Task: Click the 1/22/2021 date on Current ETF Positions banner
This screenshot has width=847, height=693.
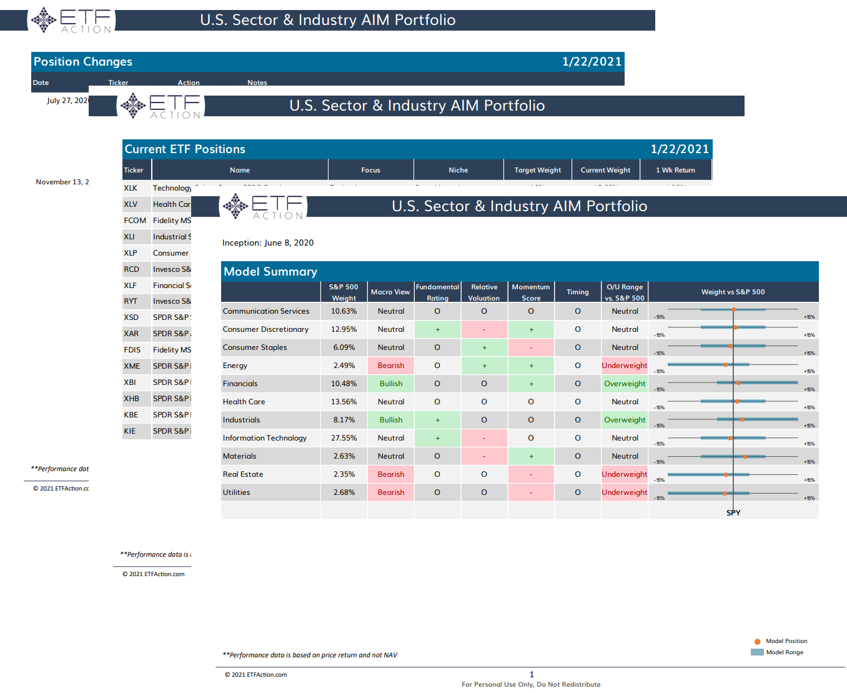Action: [680, 149]
